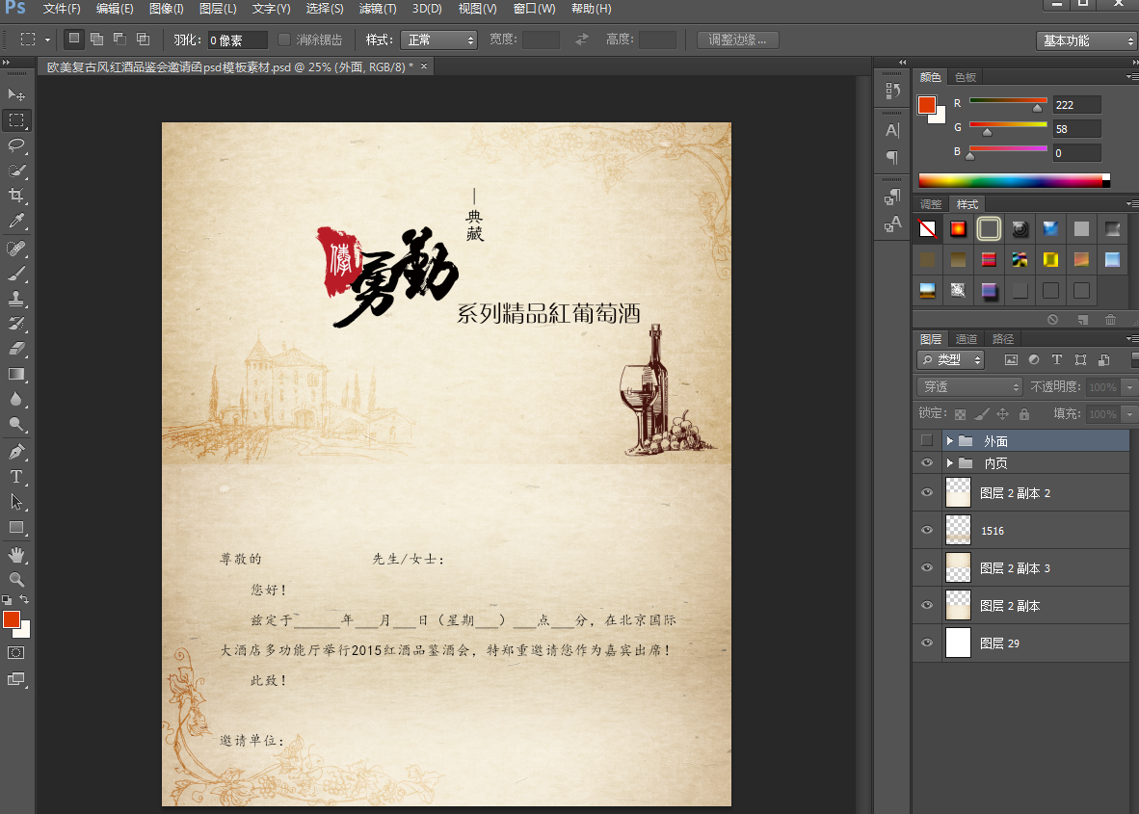
Task: Open the fill 填充 dropdown arrow
Action: [x=1129, y=414]
